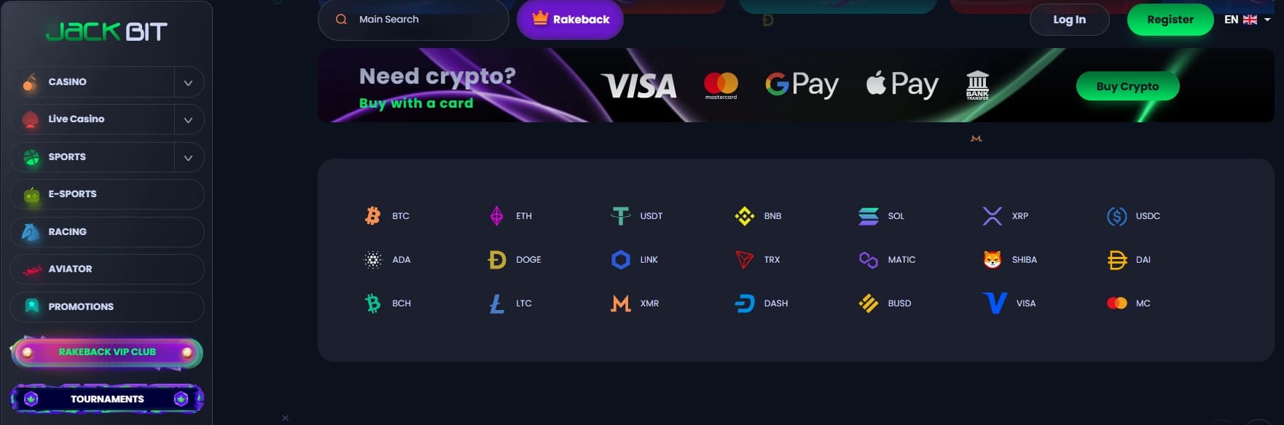
Task: Click the Litecoin LTC icon
Action: pyautogui.click(x=496, y=303)
